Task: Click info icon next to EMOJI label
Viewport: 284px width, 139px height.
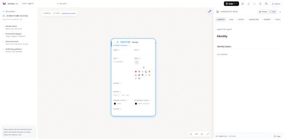Action: click(140, 58)
